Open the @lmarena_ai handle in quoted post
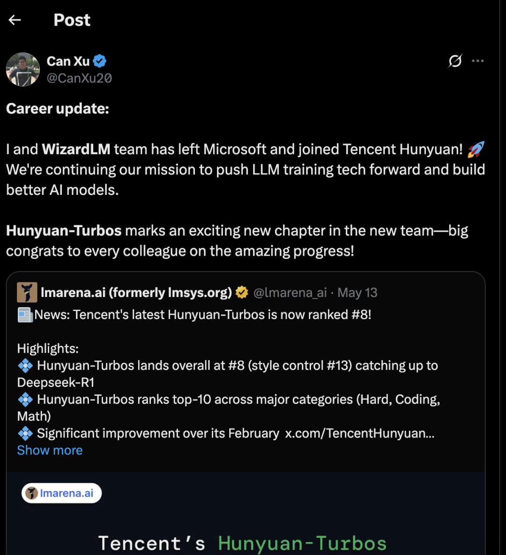Viewport: 506px width, 555px height. coord(290,293)
